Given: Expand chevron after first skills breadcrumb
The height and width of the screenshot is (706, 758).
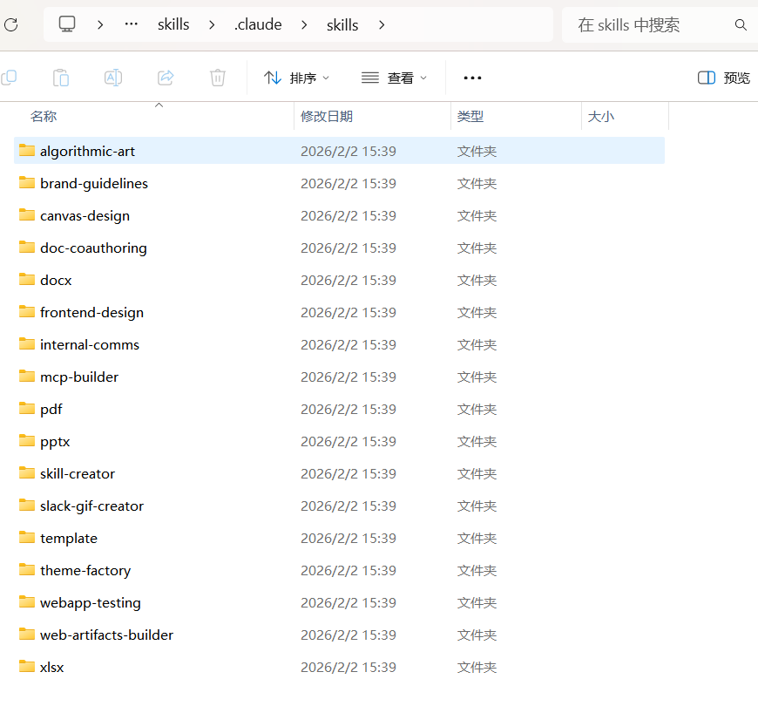Looking at the screenshot, I should point(212,24).
